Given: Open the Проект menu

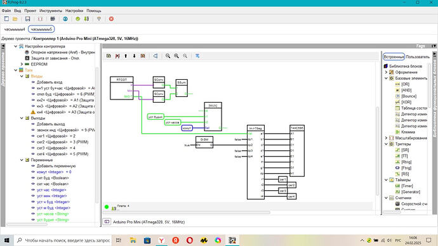Looking at the screenshot, I should click(30, 11).
